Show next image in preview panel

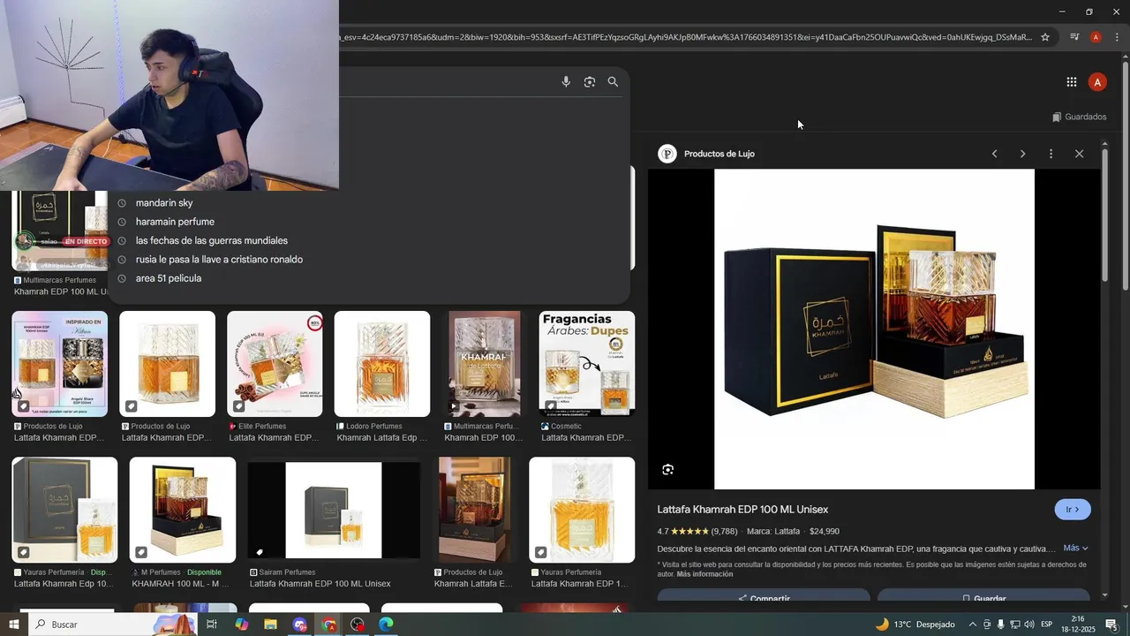(x=1022, y=154)
